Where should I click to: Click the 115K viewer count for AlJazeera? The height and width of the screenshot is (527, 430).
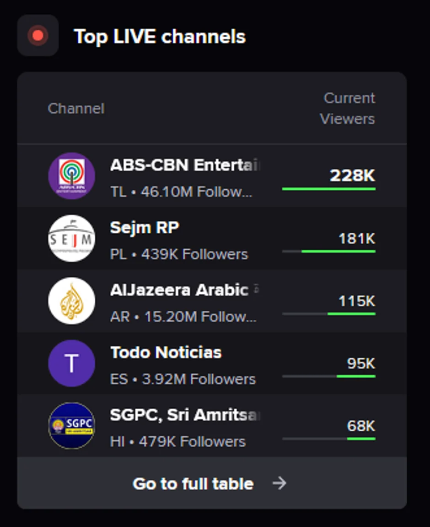(357, 301)
